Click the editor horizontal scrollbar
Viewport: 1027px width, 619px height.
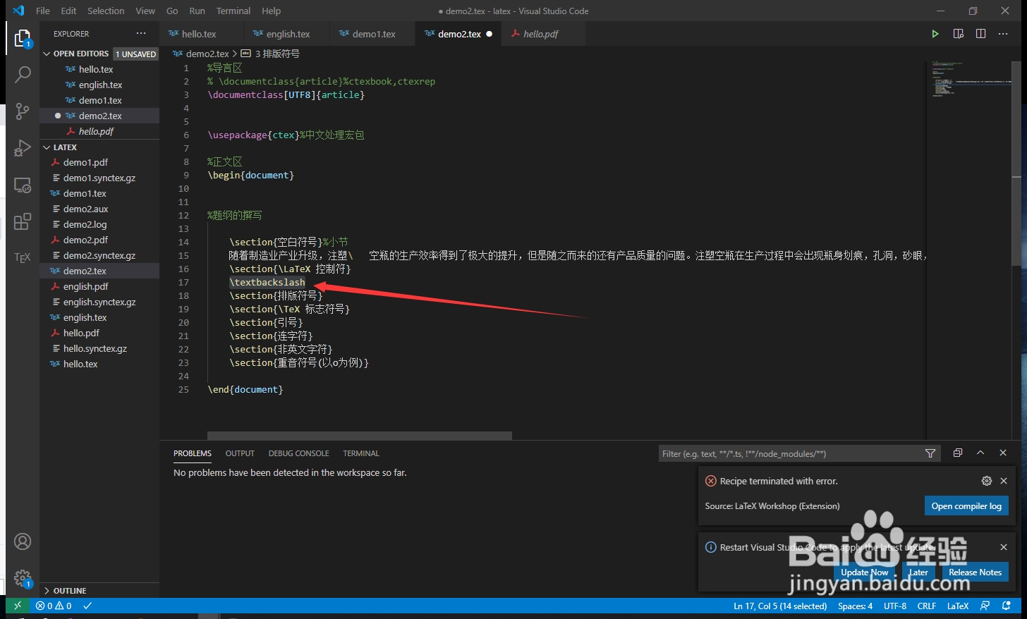360,436
